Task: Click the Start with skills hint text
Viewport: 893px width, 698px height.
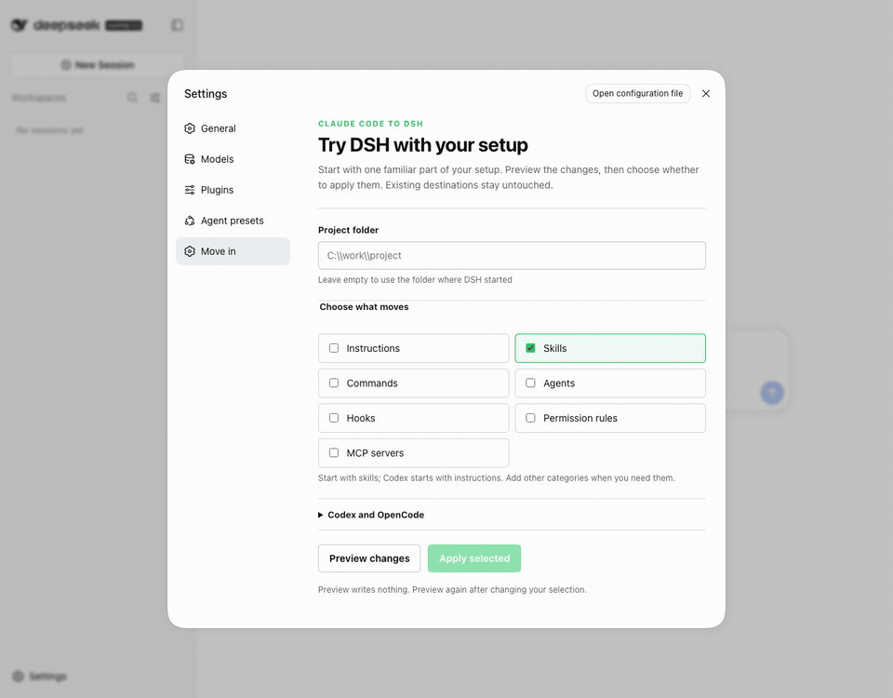Action: [496, 478]
